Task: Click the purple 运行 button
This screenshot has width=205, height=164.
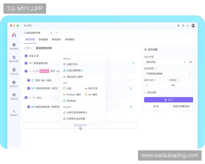Action: tap(168, 100)
